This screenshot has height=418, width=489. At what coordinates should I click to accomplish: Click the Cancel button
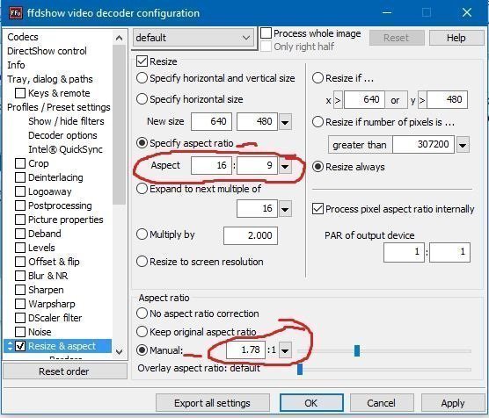(382, 403)
